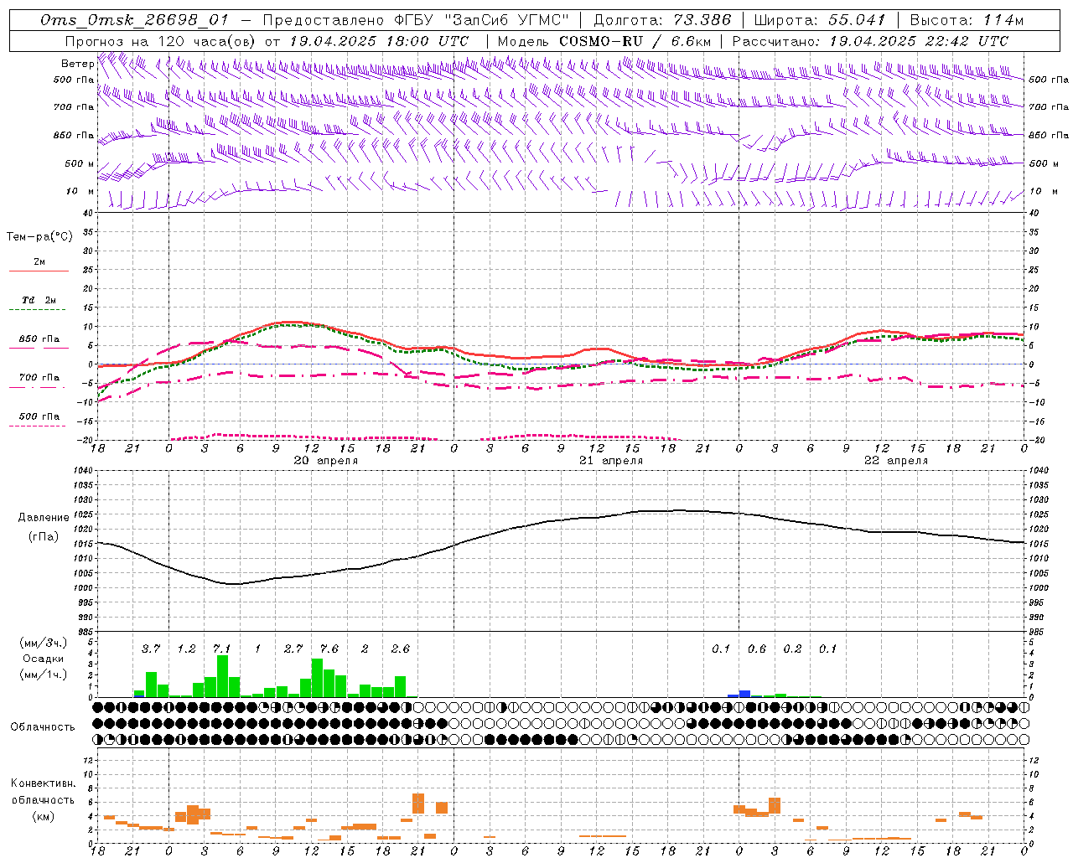Click the 'Осадки' precipitation label

coord(43,659)
